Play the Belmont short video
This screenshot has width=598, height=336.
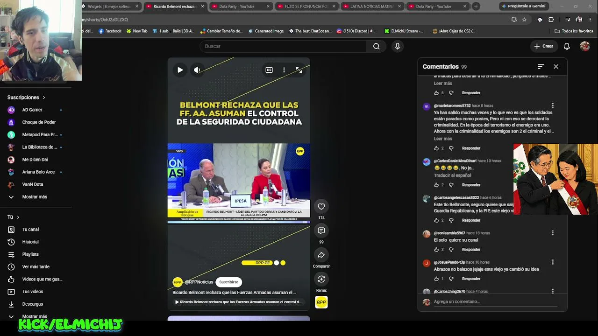point(180,70)
